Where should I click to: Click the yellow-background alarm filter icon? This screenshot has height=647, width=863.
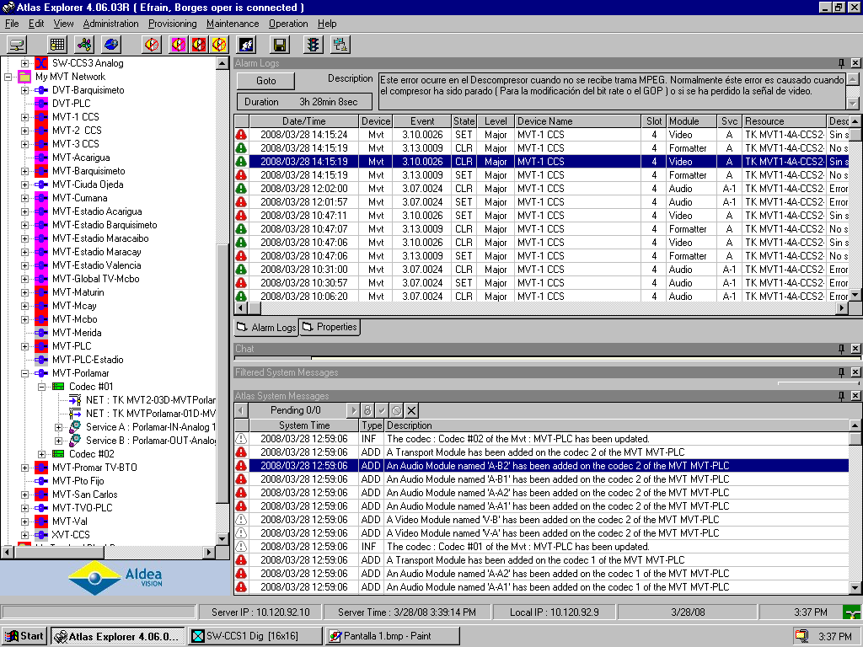[219, 45]
